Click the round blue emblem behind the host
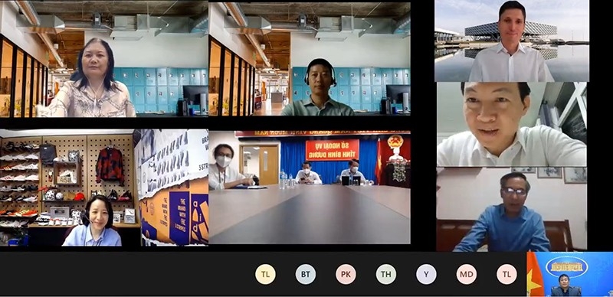613x297 pixels. [566, 267]
